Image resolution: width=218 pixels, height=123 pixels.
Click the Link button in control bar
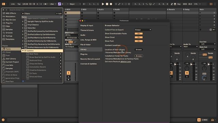[x=13, y=4]
